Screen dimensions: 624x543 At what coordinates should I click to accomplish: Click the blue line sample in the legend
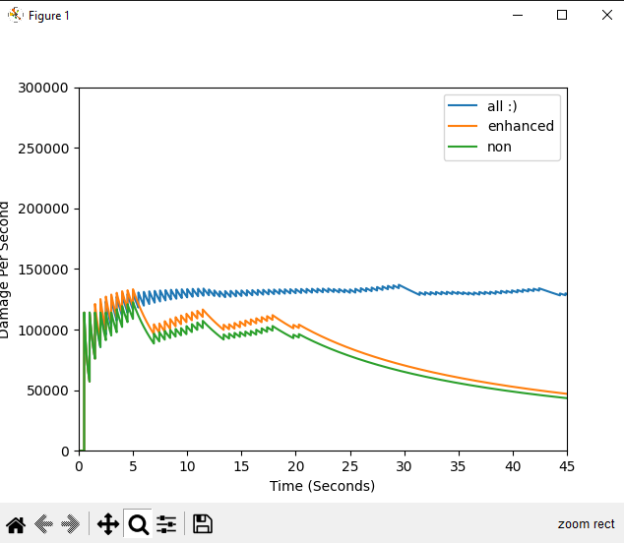coord(463,105)
